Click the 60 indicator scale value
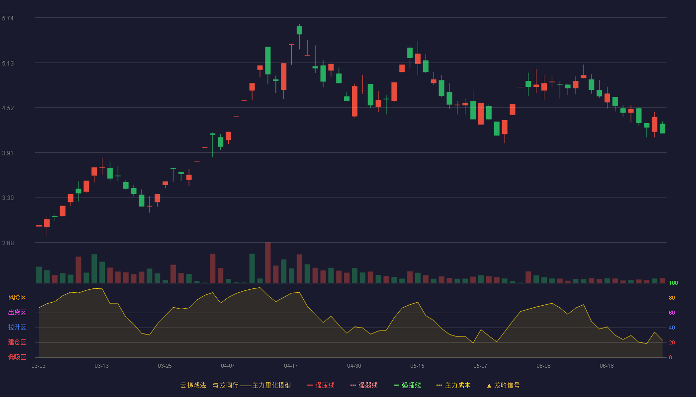The image size is (696, 397). pos(672,313)
